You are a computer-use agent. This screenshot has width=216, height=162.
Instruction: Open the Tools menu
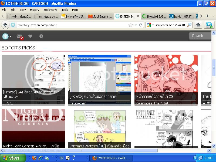[65, 10]
